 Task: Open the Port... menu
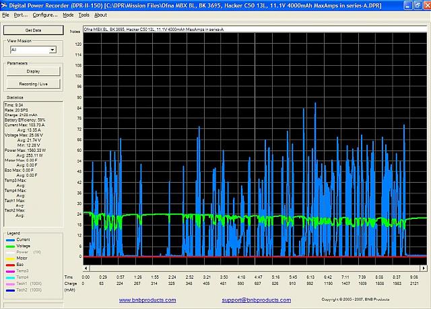tap(20, 14)
